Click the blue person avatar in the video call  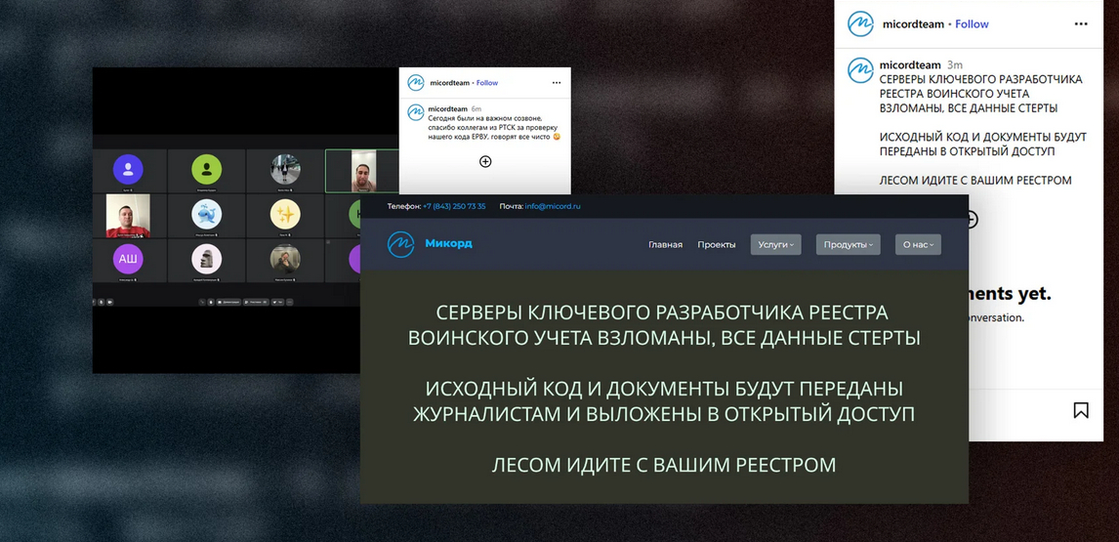pyautogui.click(x=128, y=170)
